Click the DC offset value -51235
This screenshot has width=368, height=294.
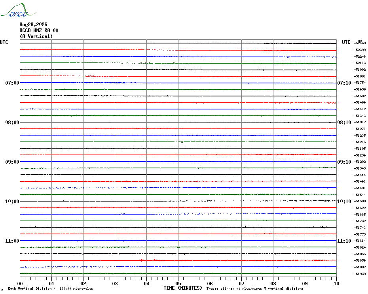coord(360,136)
